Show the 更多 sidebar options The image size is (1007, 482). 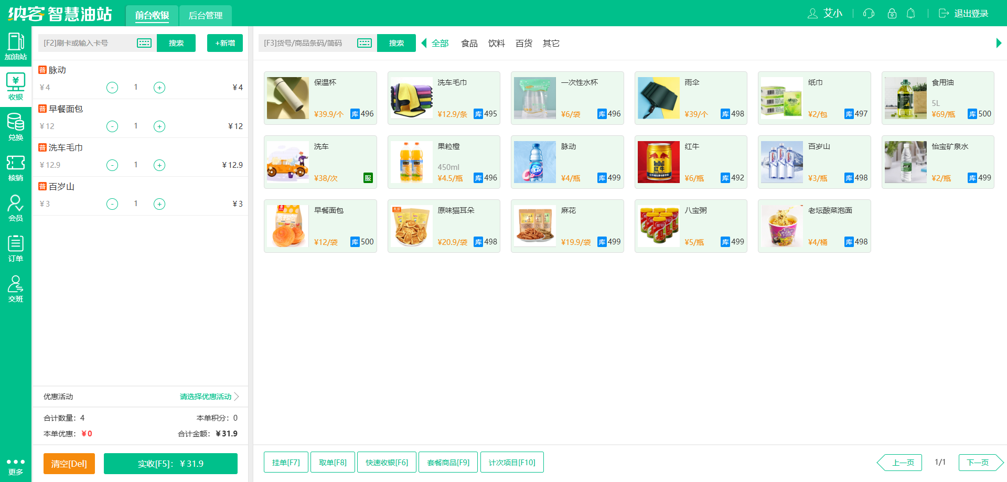point(16,466)
